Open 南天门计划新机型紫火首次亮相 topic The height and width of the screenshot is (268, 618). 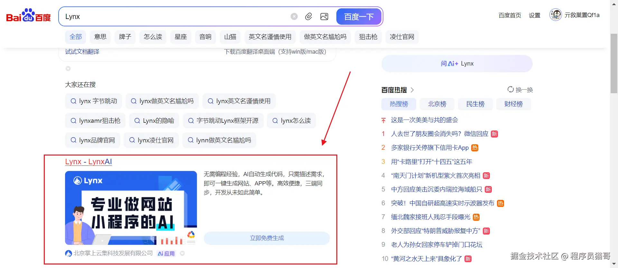click(435, 175)
